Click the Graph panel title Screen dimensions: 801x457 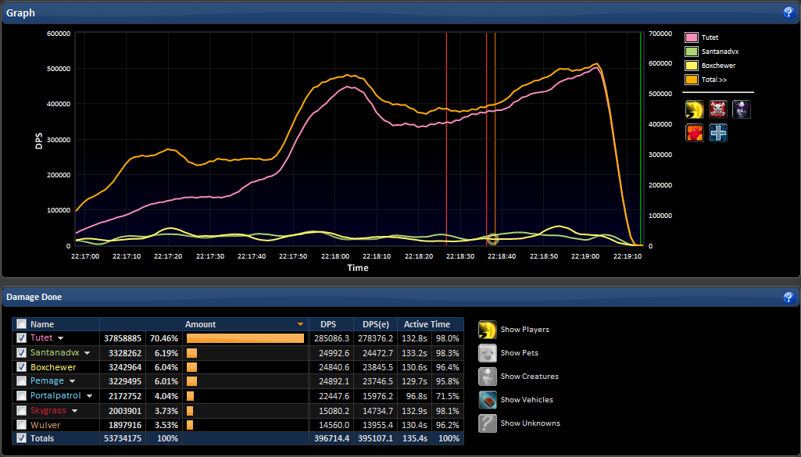[20, 12]
